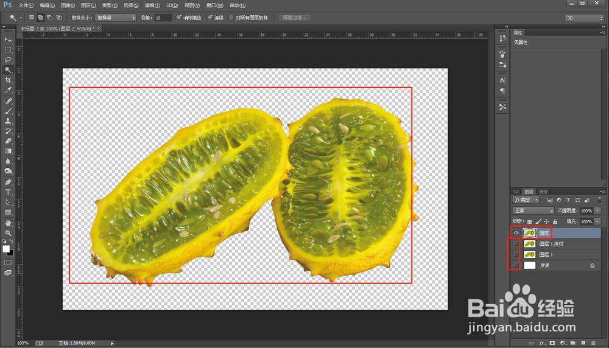The image size is (609, 348).
Task: Toggle the 消除锯齿 anti-alias checkbox
Action: (x=178, y=18)
